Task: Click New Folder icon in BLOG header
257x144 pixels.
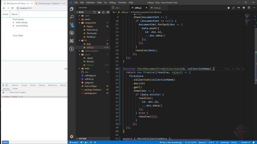Action: coord(99,12)
